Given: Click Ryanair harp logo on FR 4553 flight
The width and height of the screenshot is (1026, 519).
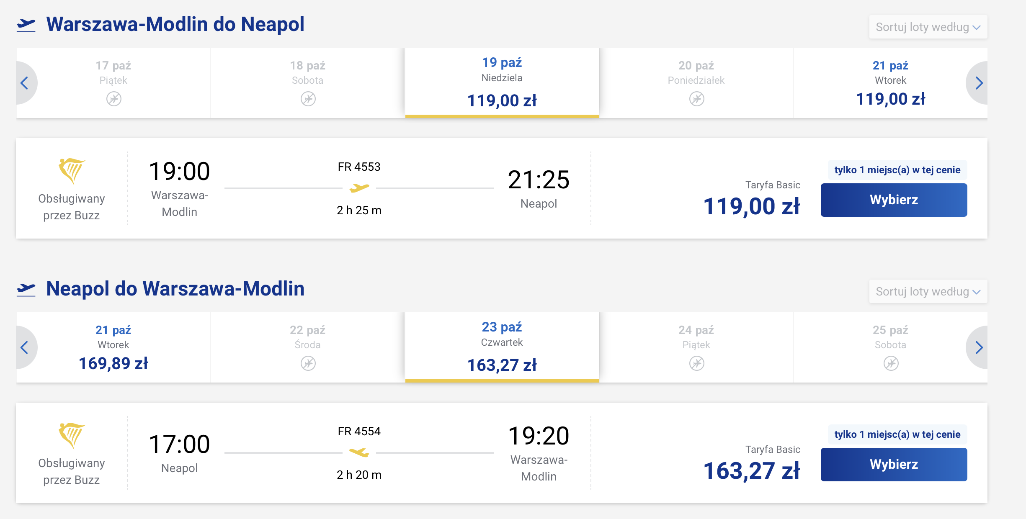Looking at the screenshot, I should [72, 171].
